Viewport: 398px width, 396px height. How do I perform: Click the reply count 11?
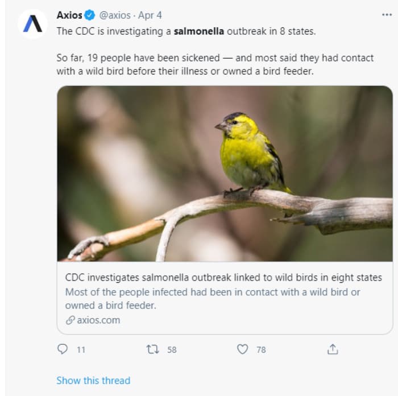pos(81,350)
